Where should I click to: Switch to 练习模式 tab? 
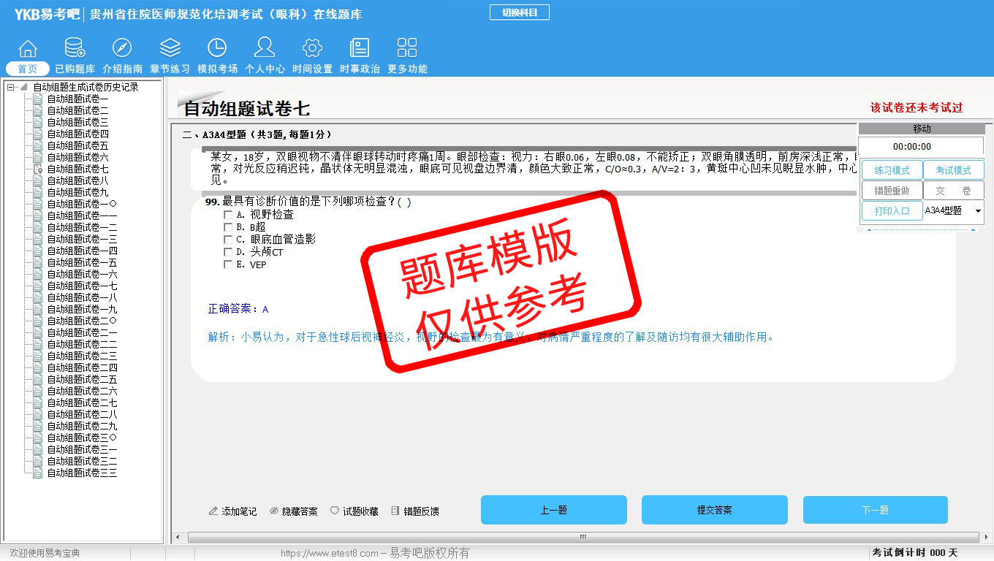[x=892, y=170]
